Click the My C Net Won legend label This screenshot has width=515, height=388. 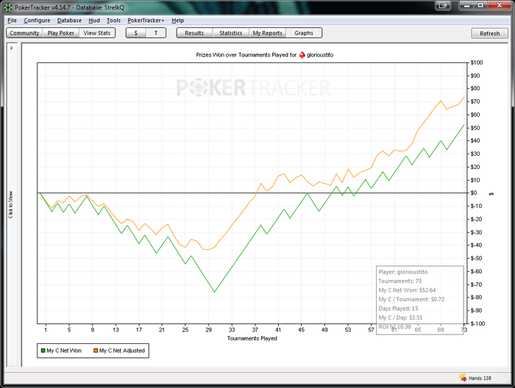coord(64,351)
